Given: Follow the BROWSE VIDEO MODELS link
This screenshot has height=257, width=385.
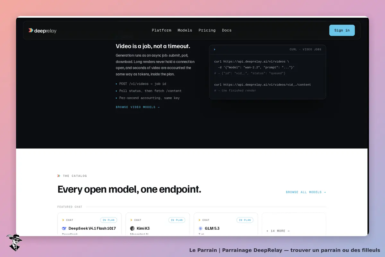Looking at the screenshot, I should (138, 107).
